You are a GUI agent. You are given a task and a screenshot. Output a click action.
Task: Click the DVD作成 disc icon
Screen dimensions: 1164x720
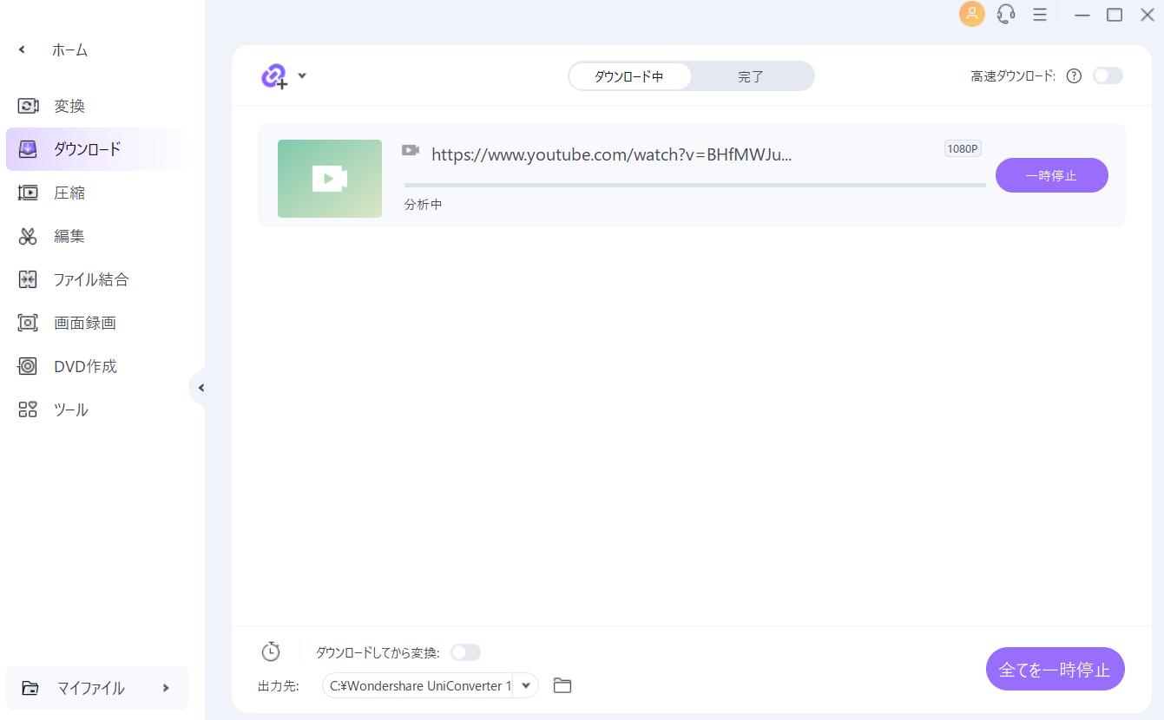(28, 366)
